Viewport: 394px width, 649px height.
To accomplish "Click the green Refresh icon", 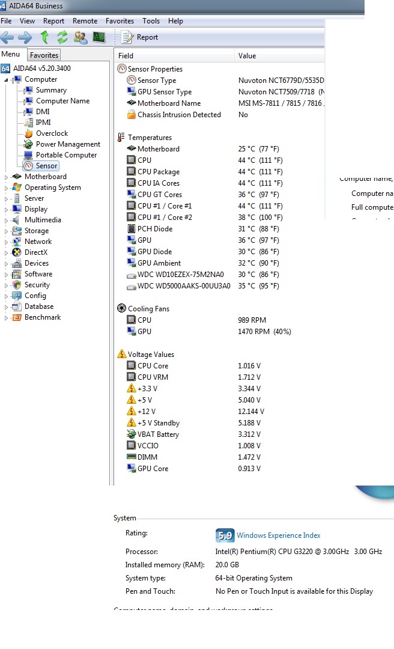I will point(62,37).
